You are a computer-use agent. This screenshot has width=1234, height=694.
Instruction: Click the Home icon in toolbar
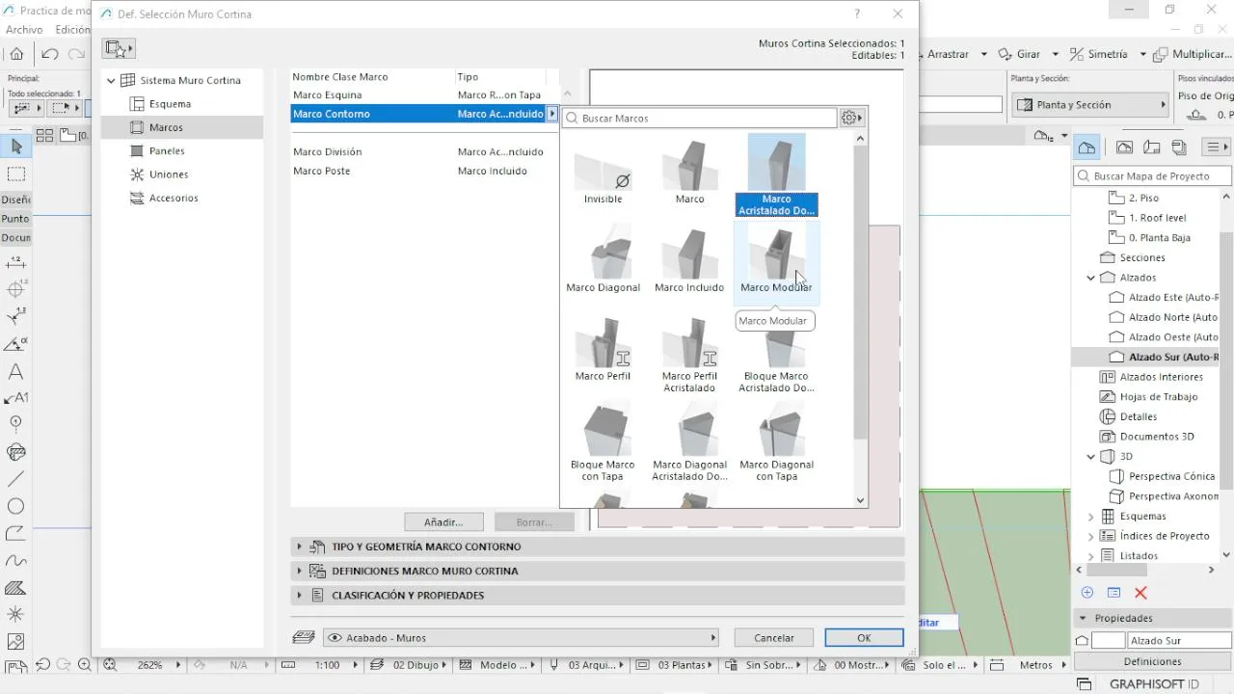16,54
